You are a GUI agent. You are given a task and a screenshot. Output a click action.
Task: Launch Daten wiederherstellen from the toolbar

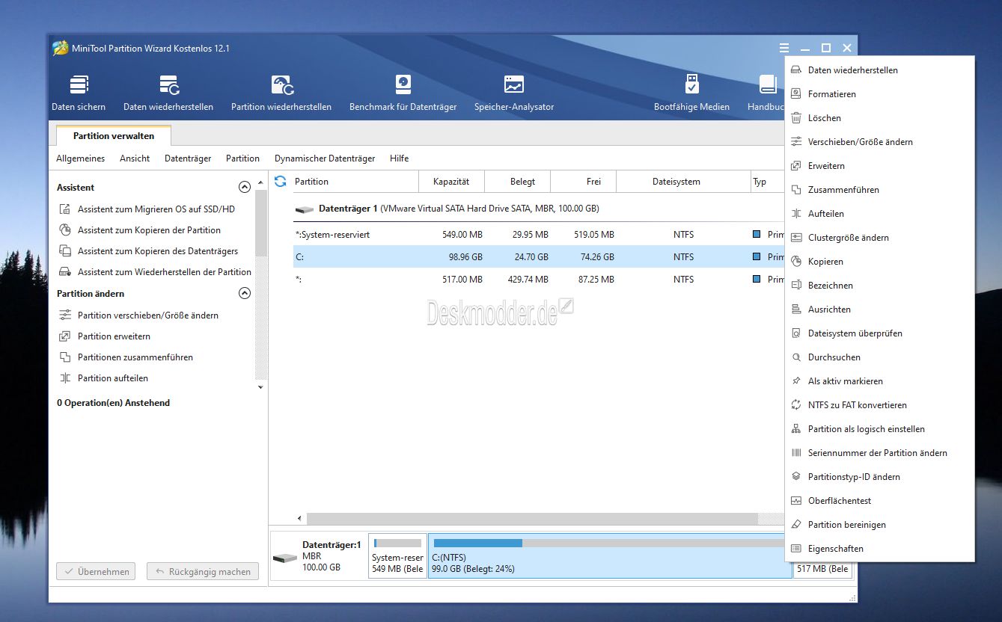[168, 93]
